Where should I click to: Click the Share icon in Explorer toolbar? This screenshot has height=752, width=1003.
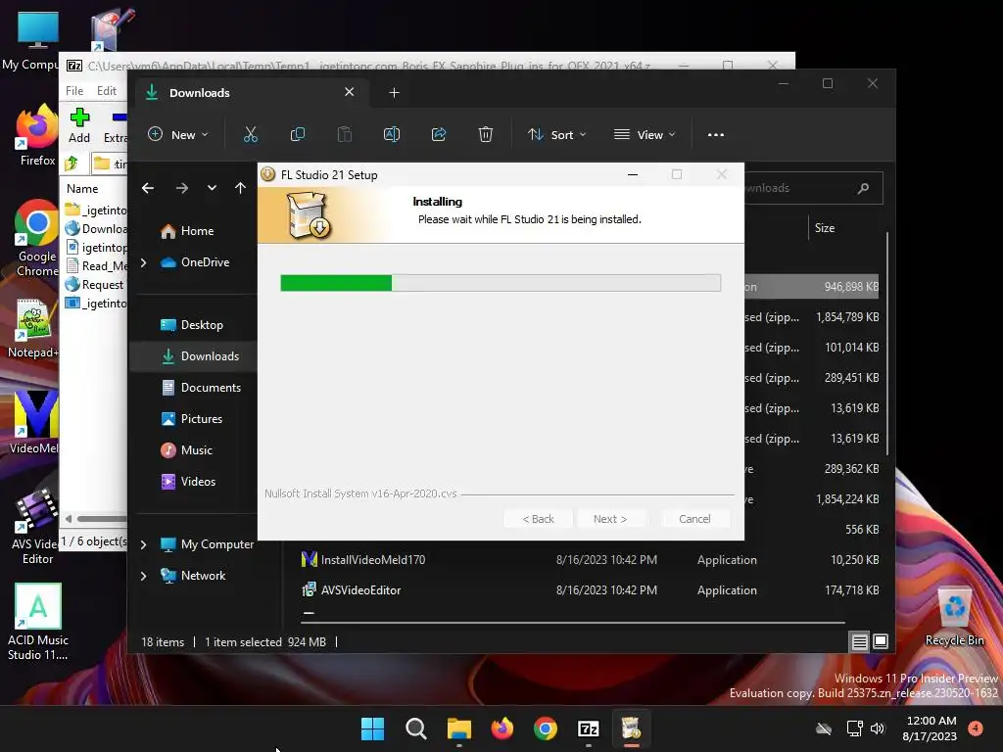(x=439, y=134)
